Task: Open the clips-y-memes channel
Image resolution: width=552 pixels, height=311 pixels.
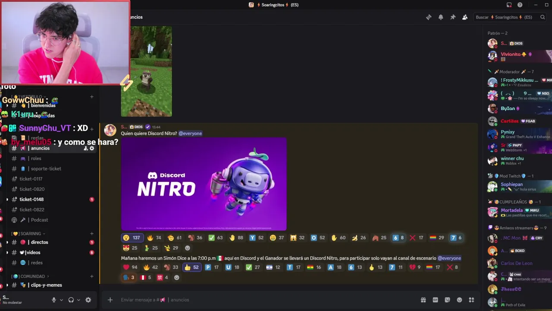Action: [x=53, y=285]
